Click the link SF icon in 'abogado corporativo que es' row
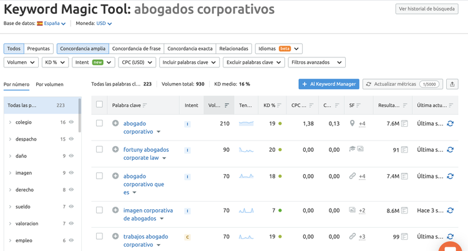Viewport: 468px width, 251px height. pos(352,176)
